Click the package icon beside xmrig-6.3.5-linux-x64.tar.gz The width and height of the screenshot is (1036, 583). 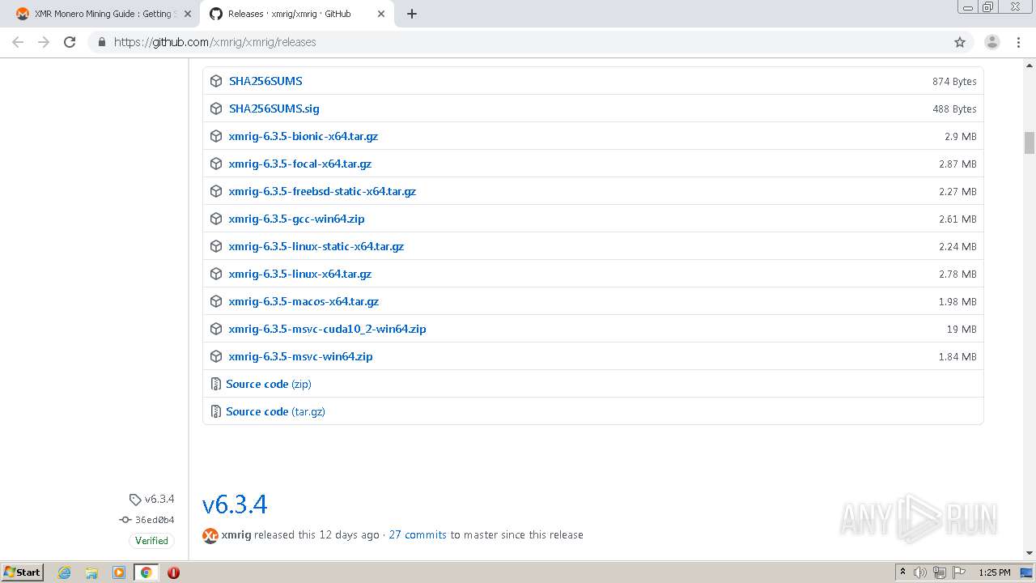(x=216, y=274)
